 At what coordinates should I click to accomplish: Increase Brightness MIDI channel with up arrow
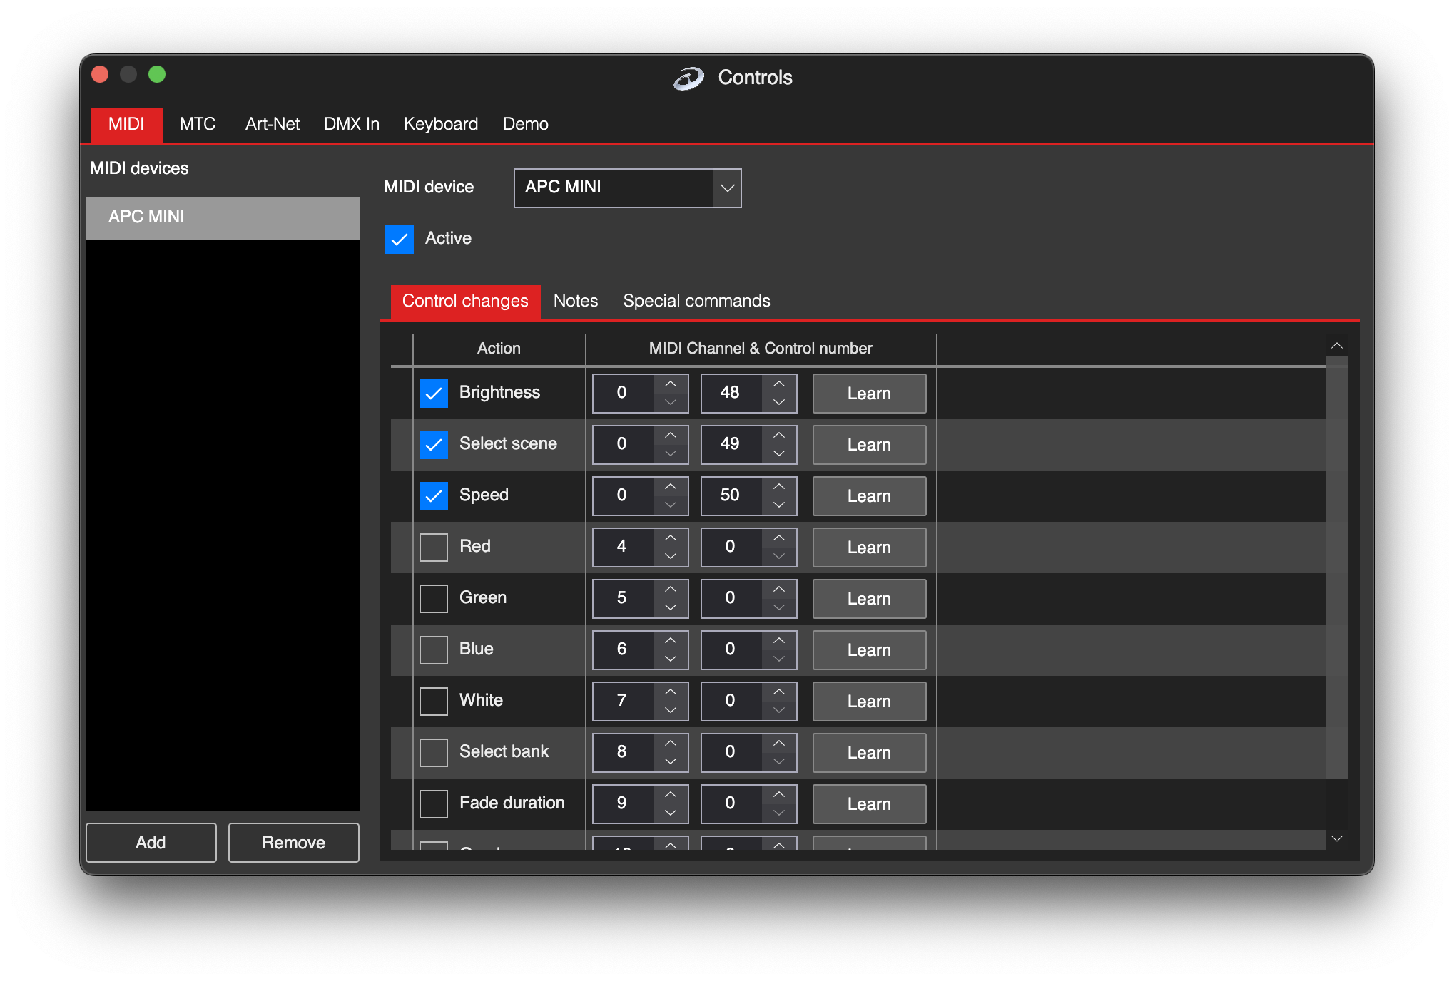[x=671, y=384]
